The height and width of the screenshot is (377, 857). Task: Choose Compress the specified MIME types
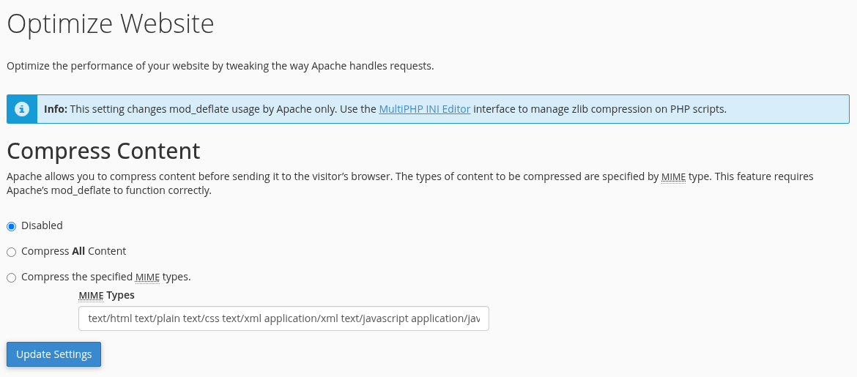point(12,277)
